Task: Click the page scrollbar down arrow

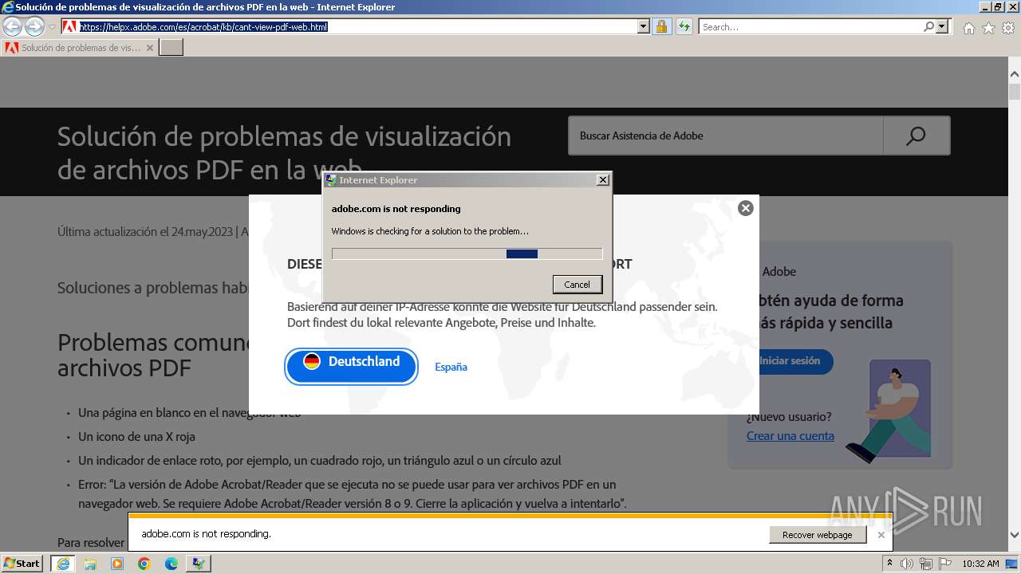Action: 1015,535
